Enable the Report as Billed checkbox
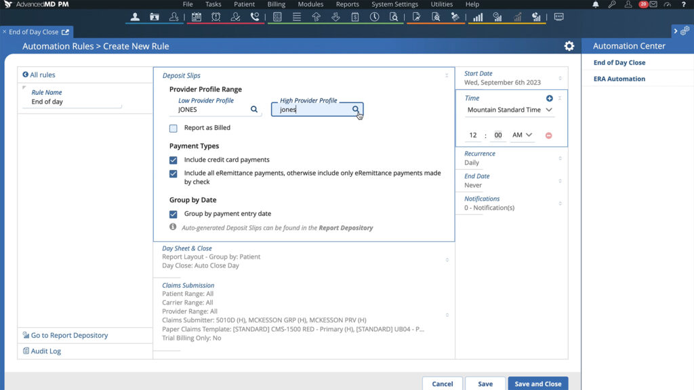Viewport: 694px width, 390px height. coord(173,128)
